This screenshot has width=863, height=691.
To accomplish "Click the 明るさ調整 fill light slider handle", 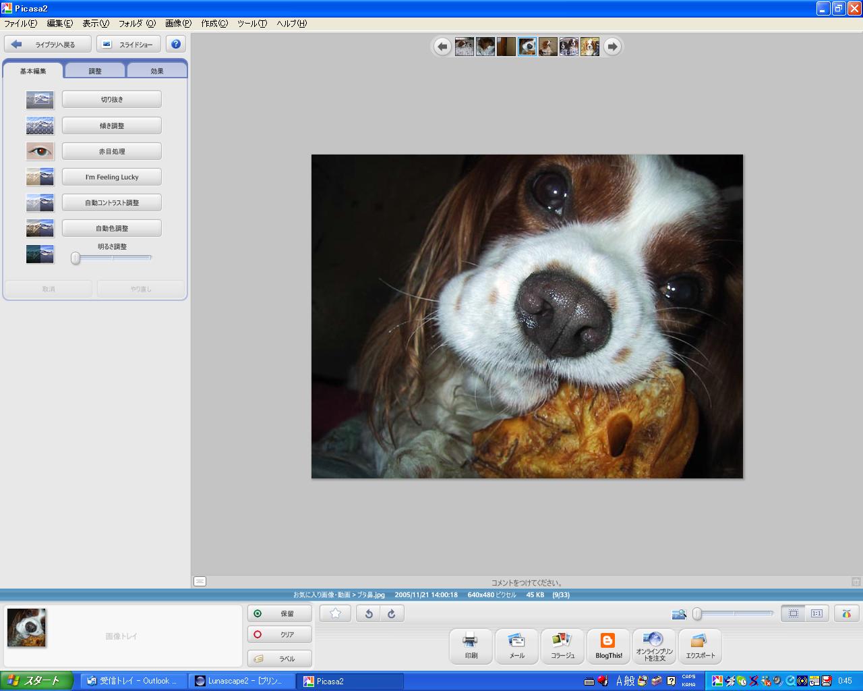I will point(76,258).
